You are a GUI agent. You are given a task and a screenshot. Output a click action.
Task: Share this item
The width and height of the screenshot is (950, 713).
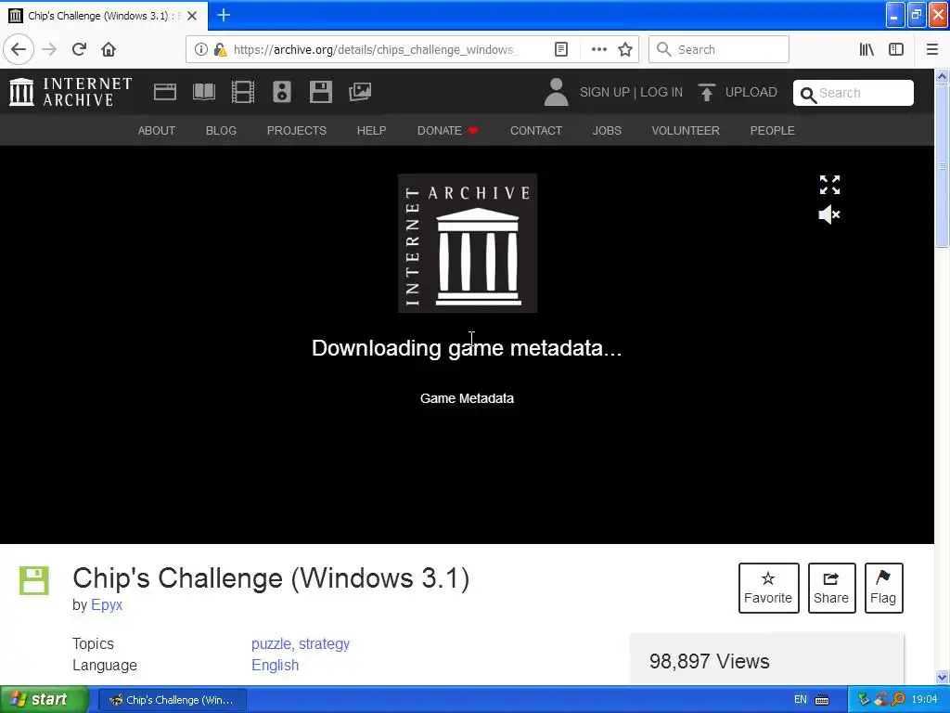[x=831, y=588]
